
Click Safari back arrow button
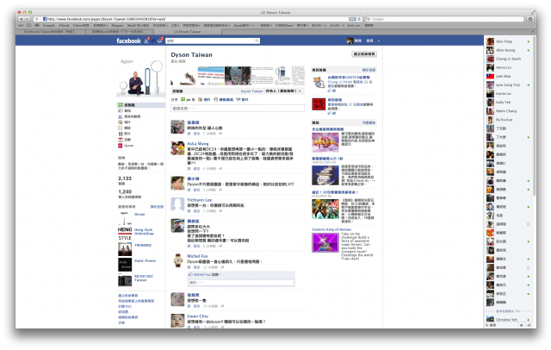pos(21,19)
